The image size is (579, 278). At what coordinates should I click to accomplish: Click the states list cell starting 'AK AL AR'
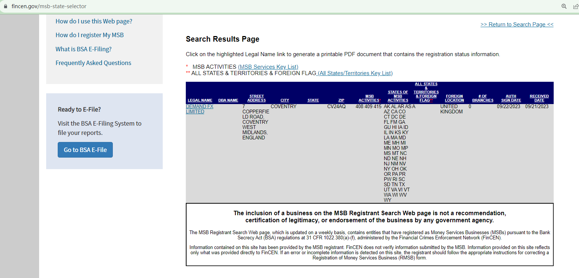[397, 153]
